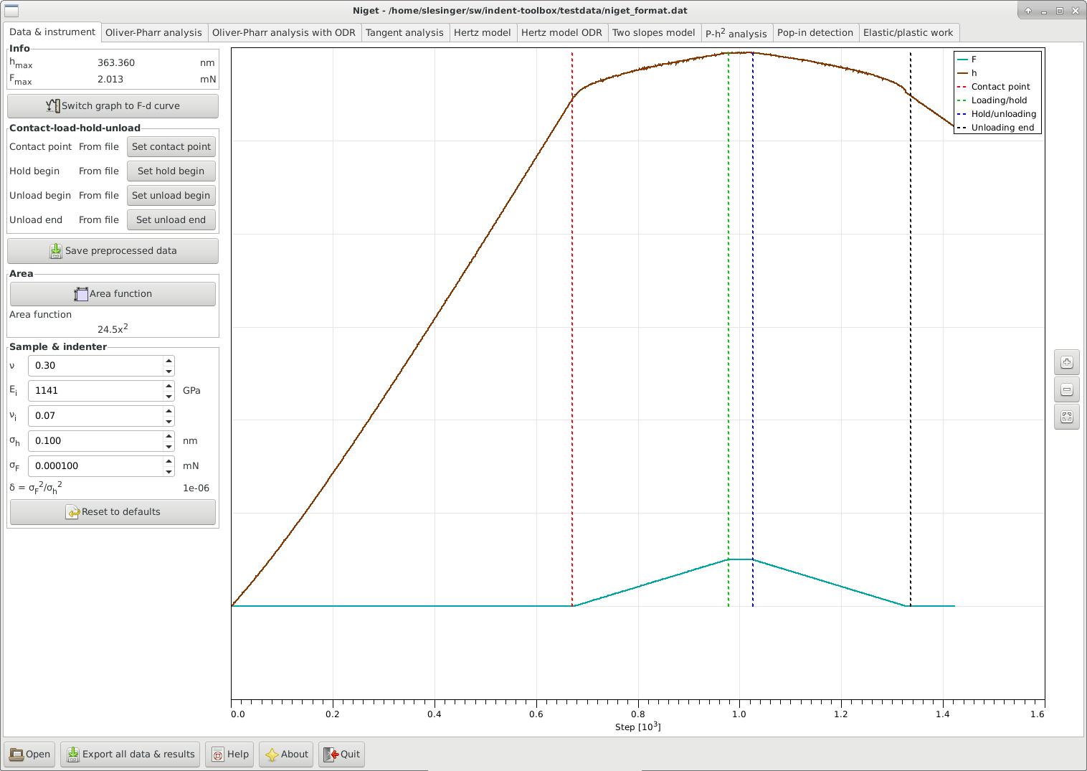Go to Hertz model ODR tab
This screenshot has height=771, width=1087.
(x=561, y=32)
